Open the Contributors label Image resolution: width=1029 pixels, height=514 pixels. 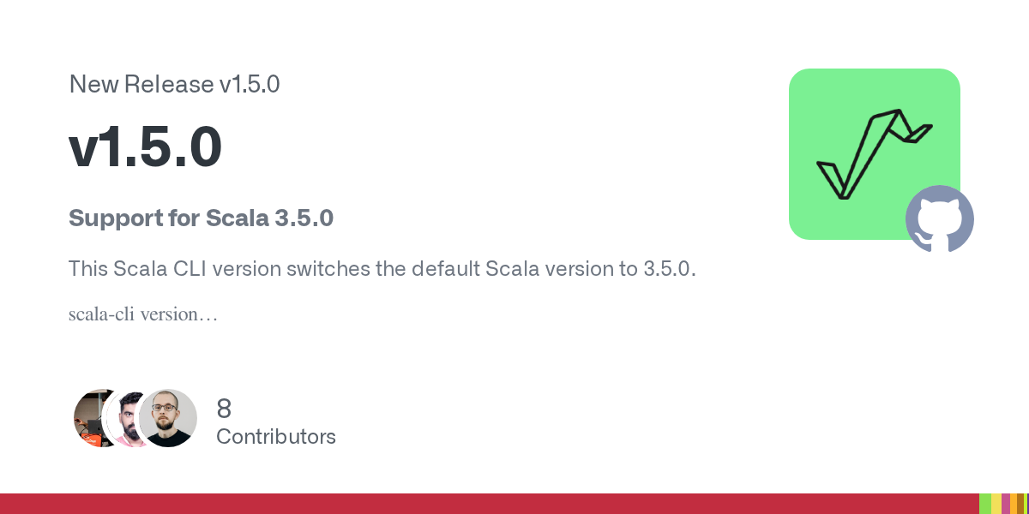point(275,437)
